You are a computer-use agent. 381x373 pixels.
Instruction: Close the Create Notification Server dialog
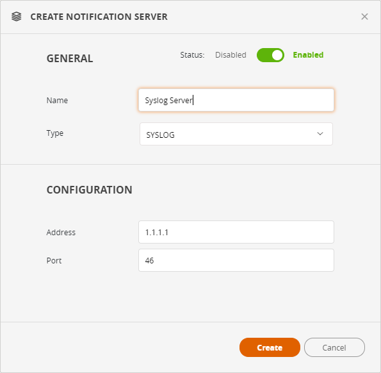point(364,17)
